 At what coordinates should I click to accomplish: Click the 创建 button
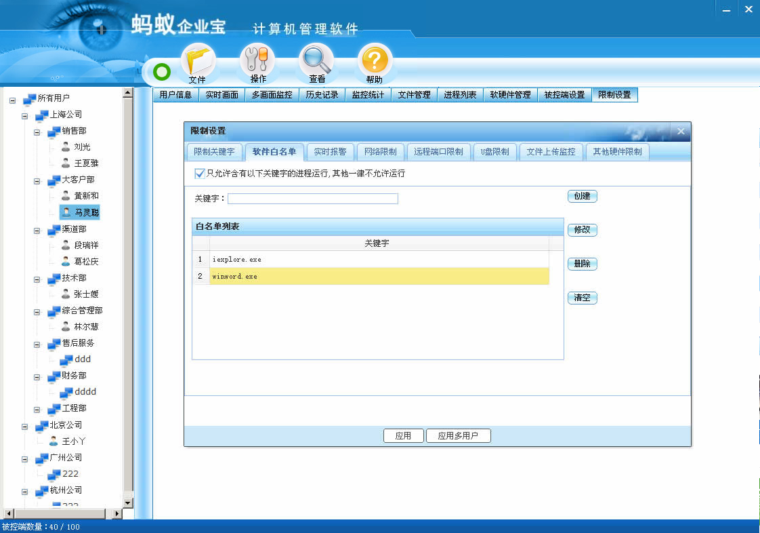(x=582, y=196)
